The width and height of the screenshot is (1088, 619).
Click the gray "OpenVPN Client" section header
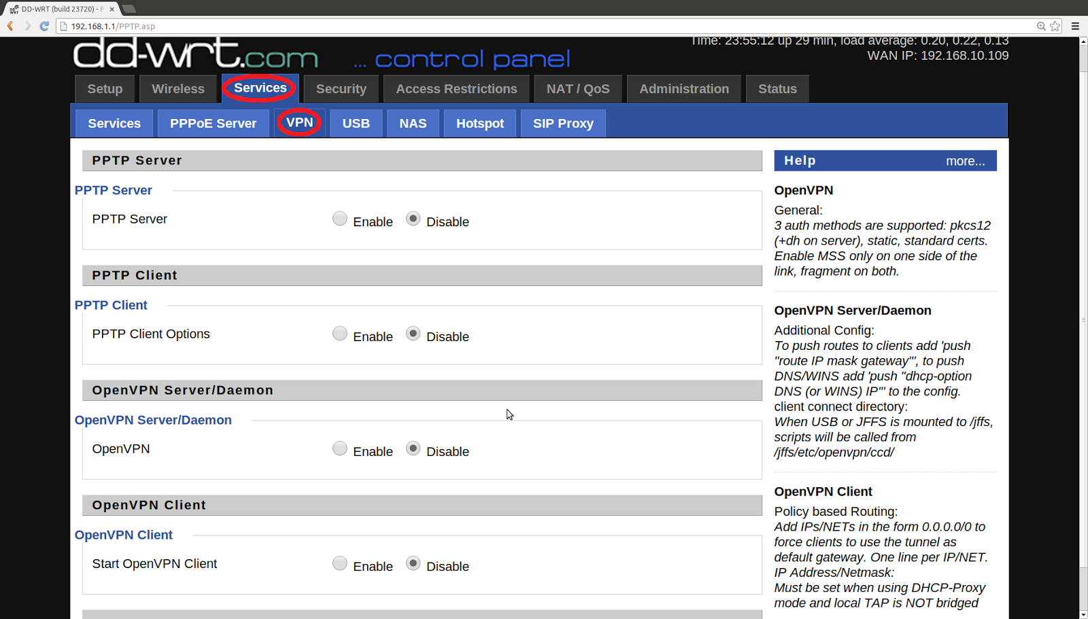point(422,505)
